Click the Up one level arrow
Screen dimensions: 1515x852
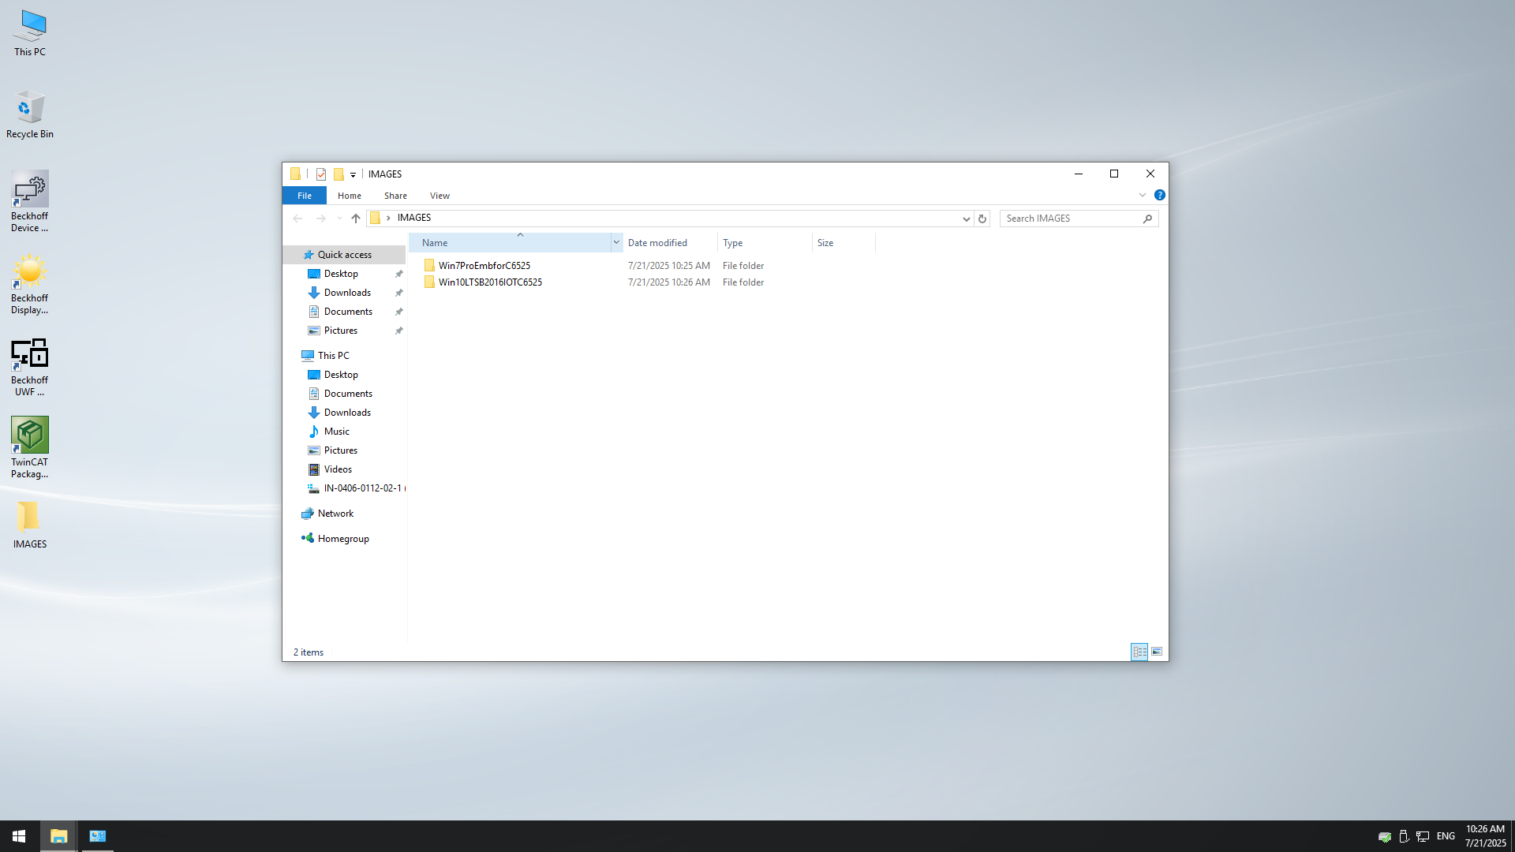click(x=356, y=219)
